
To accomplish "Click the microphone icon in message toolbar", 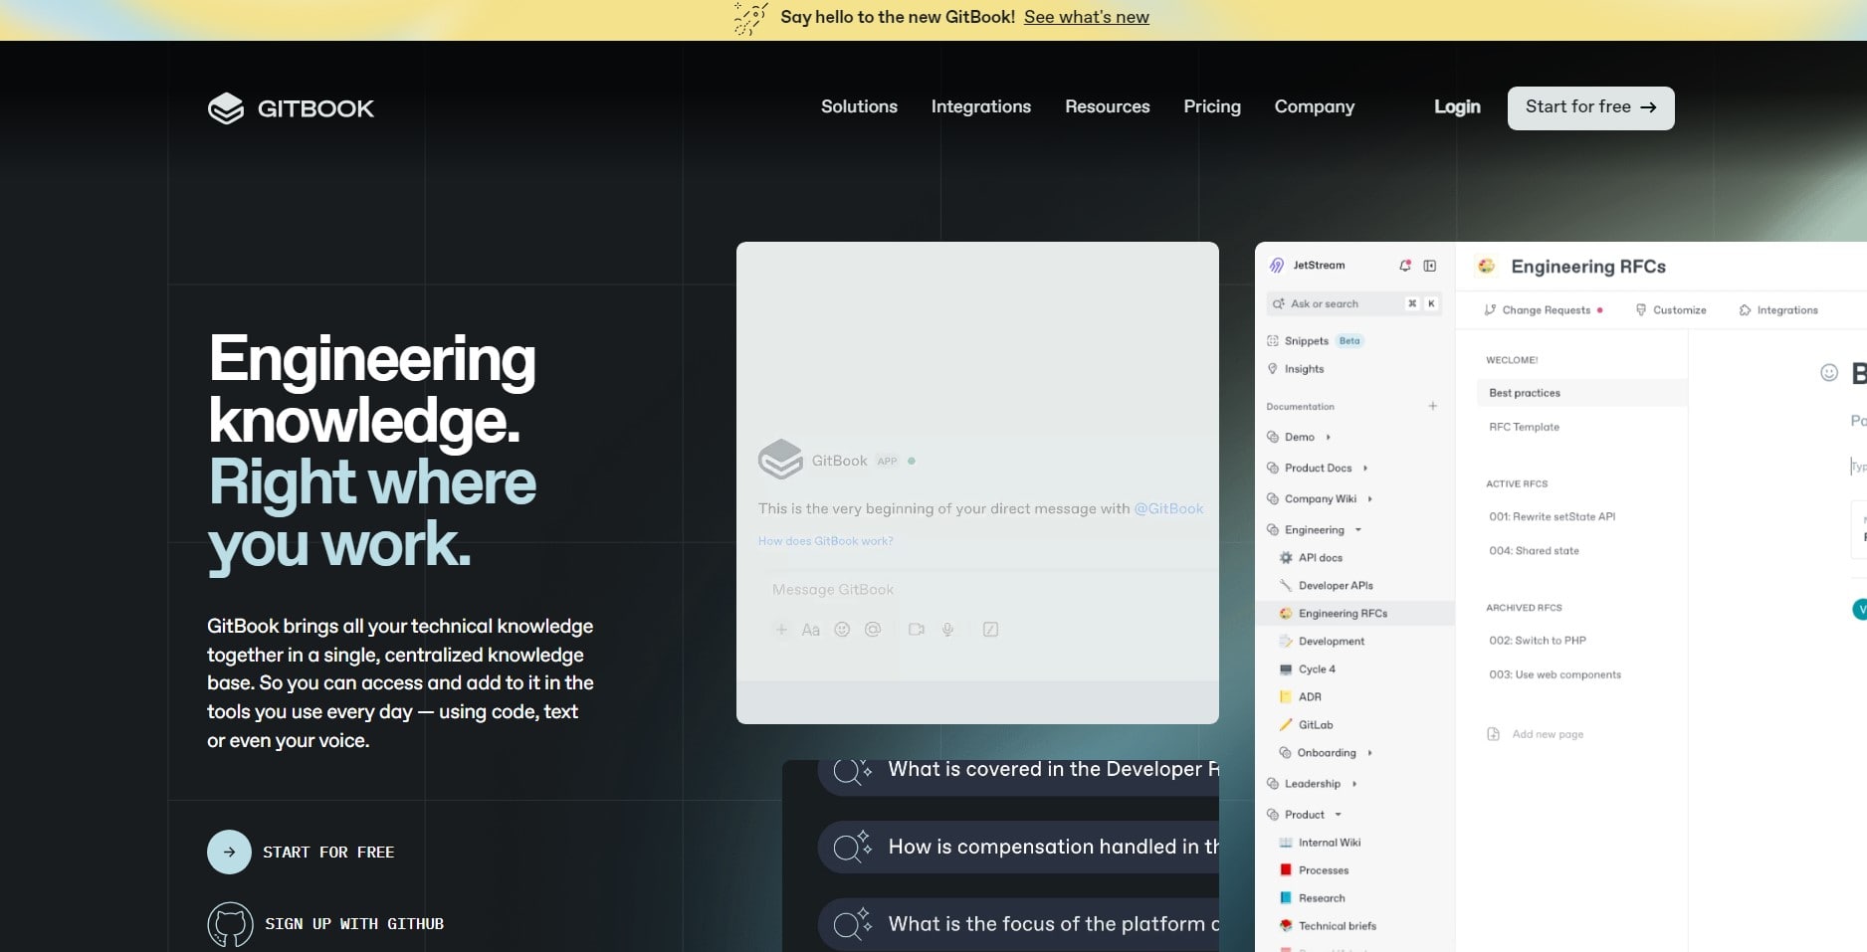I will 947,630.
